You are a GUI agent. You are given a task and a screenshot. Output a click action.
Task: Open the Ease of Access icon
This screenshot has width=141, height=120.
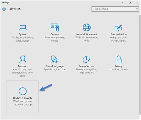point(87,59)
